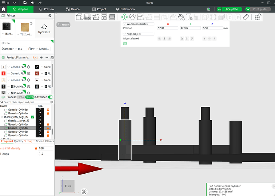Toggle the infill density lock icon
275x196 pixels.
(x=36, y=148)
